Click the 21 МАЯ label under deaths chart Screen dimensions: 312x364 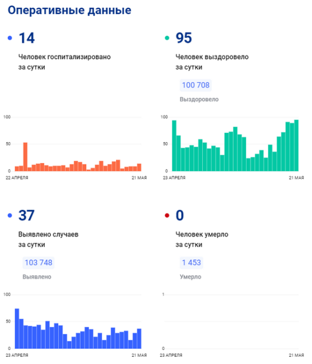point(296,355)
